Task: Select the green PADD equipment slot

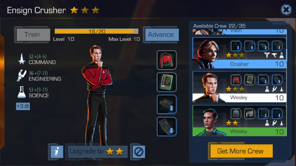Action: (x=166, y=82)
